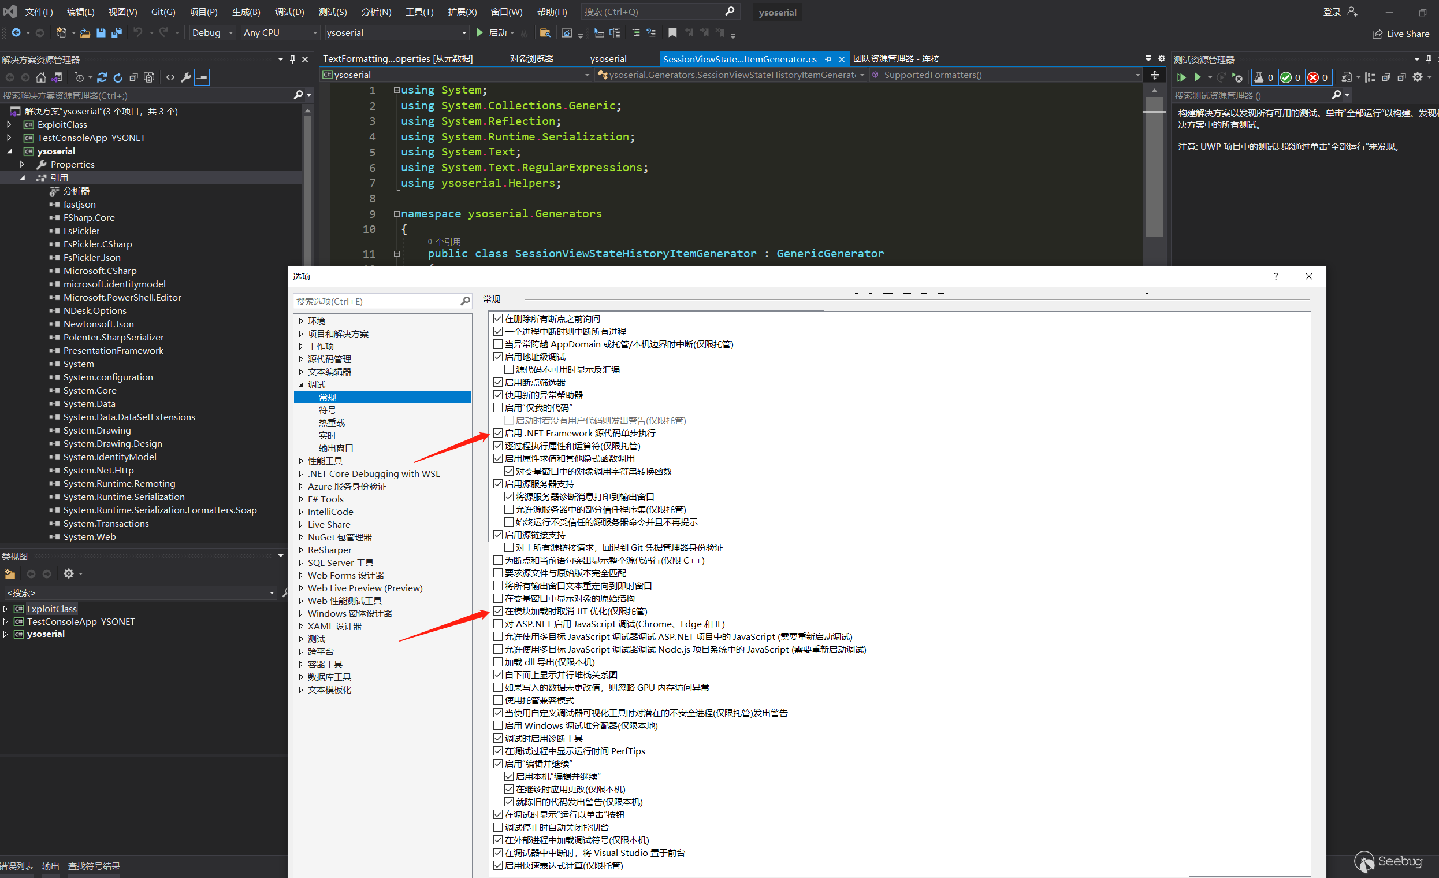The image size is (1439, 878).
Task: Expand the ExploitClass project node
Action: [9, 124]
